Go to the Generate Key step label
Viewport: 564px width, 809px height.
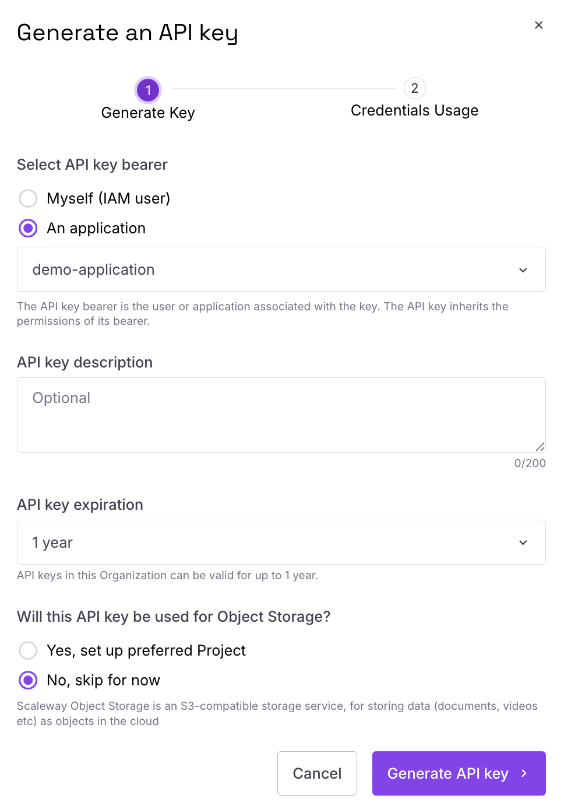(x=148, y=113)
